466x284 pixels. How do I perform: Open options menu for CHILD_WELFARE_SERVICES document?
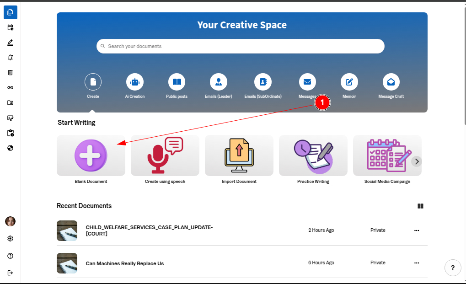[417, 230]
